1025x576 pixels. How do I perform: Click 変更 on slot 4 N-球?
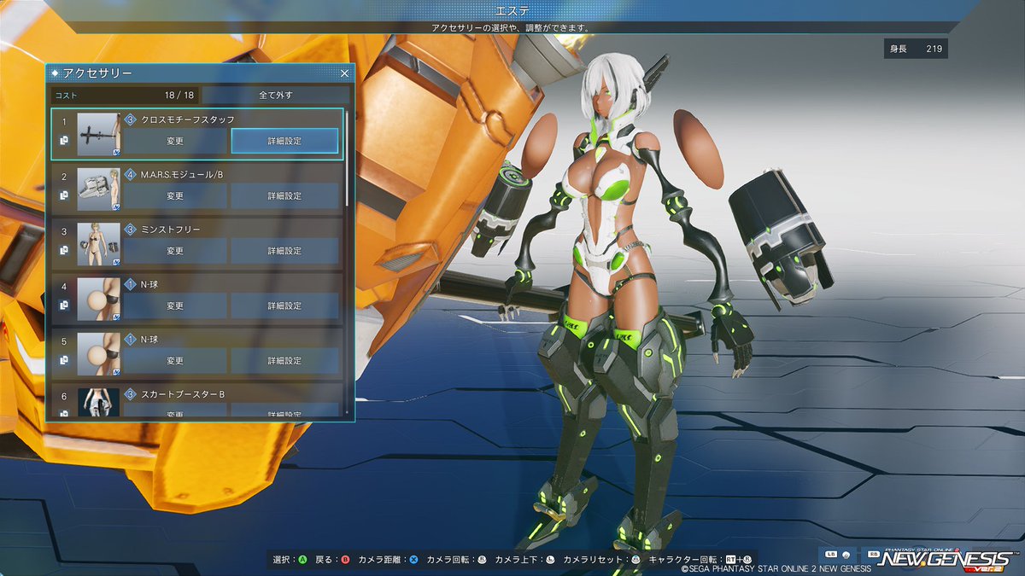pos(175,305)
